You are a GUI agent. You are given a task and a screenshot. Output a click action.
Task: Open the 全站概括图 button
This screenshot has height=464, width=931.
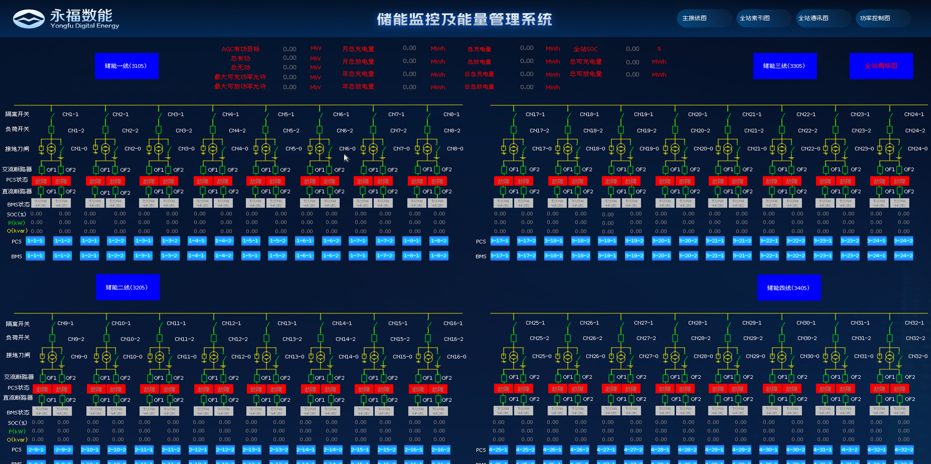(881, 66)
